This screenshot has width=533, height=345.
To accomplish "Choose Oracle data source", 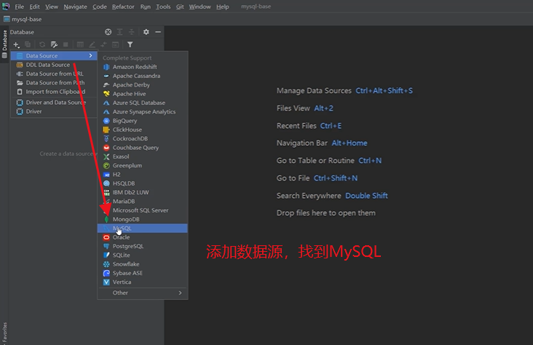I will (143, 237).
